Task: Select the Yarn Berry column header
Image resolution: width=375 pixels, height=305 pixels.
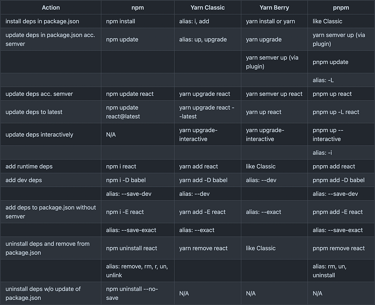Action: tap(274, 8)
